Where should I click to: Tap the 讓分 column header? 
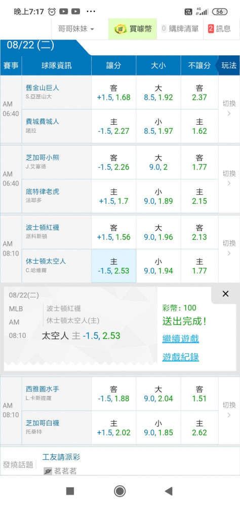coord(114,65)
